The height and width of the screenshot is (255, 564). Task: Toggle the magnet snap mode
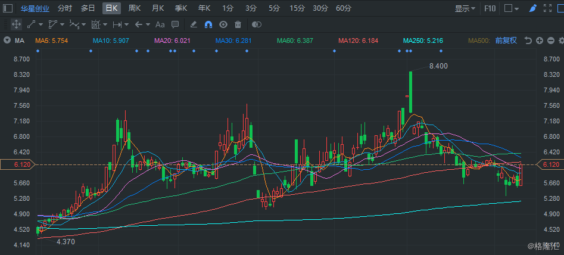[x=208, y=24]
